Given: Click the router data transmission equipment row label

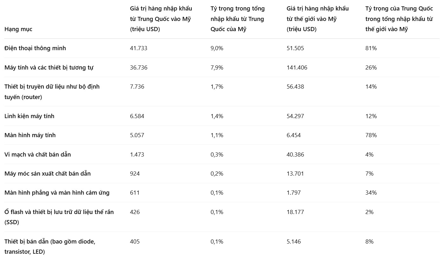Looking at the screenshot, I should click(x=52, y=92).
